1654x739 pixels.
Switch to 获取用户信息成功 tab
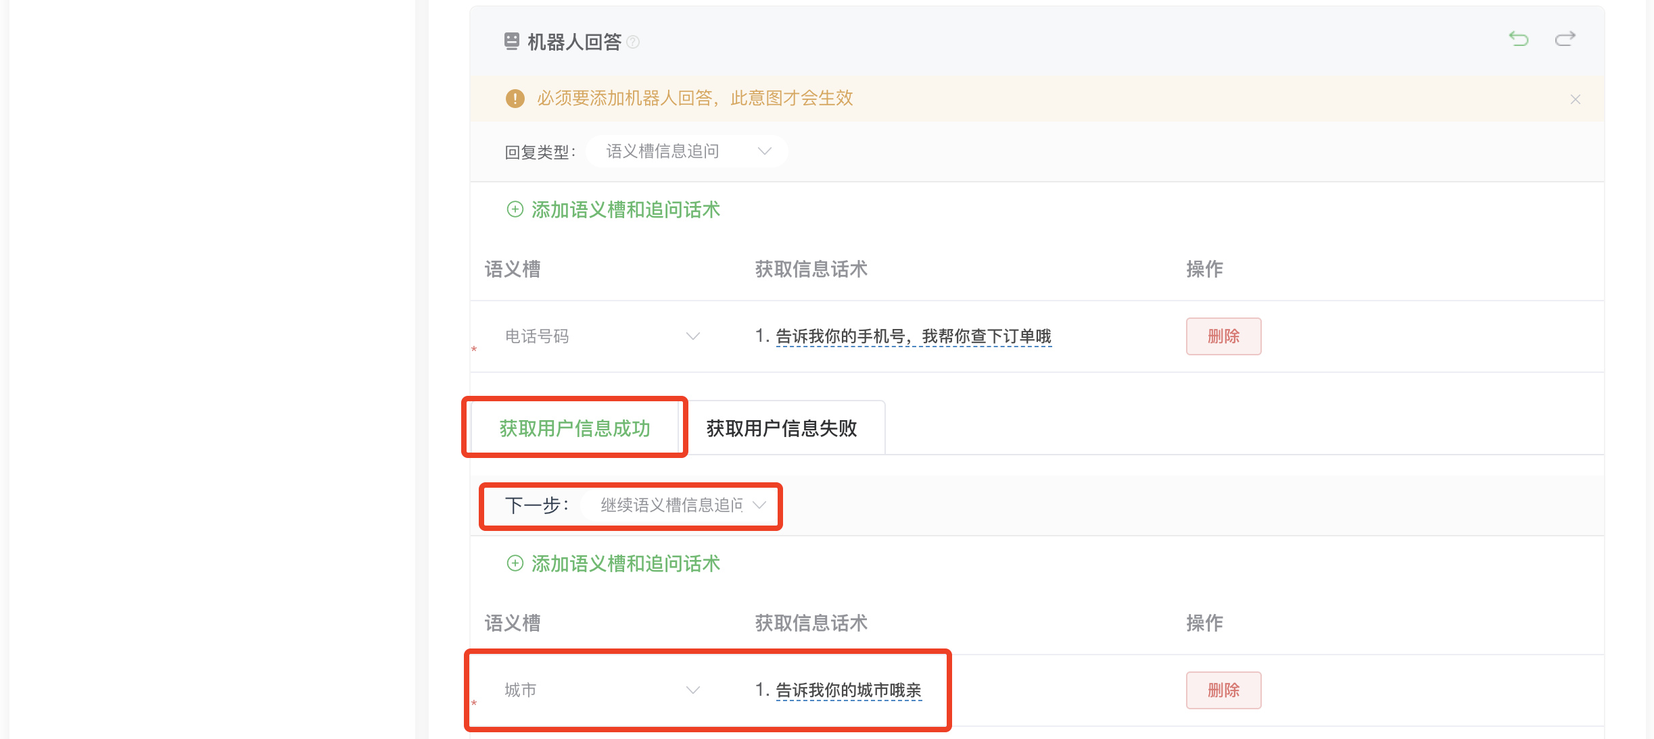pos(575,428)
